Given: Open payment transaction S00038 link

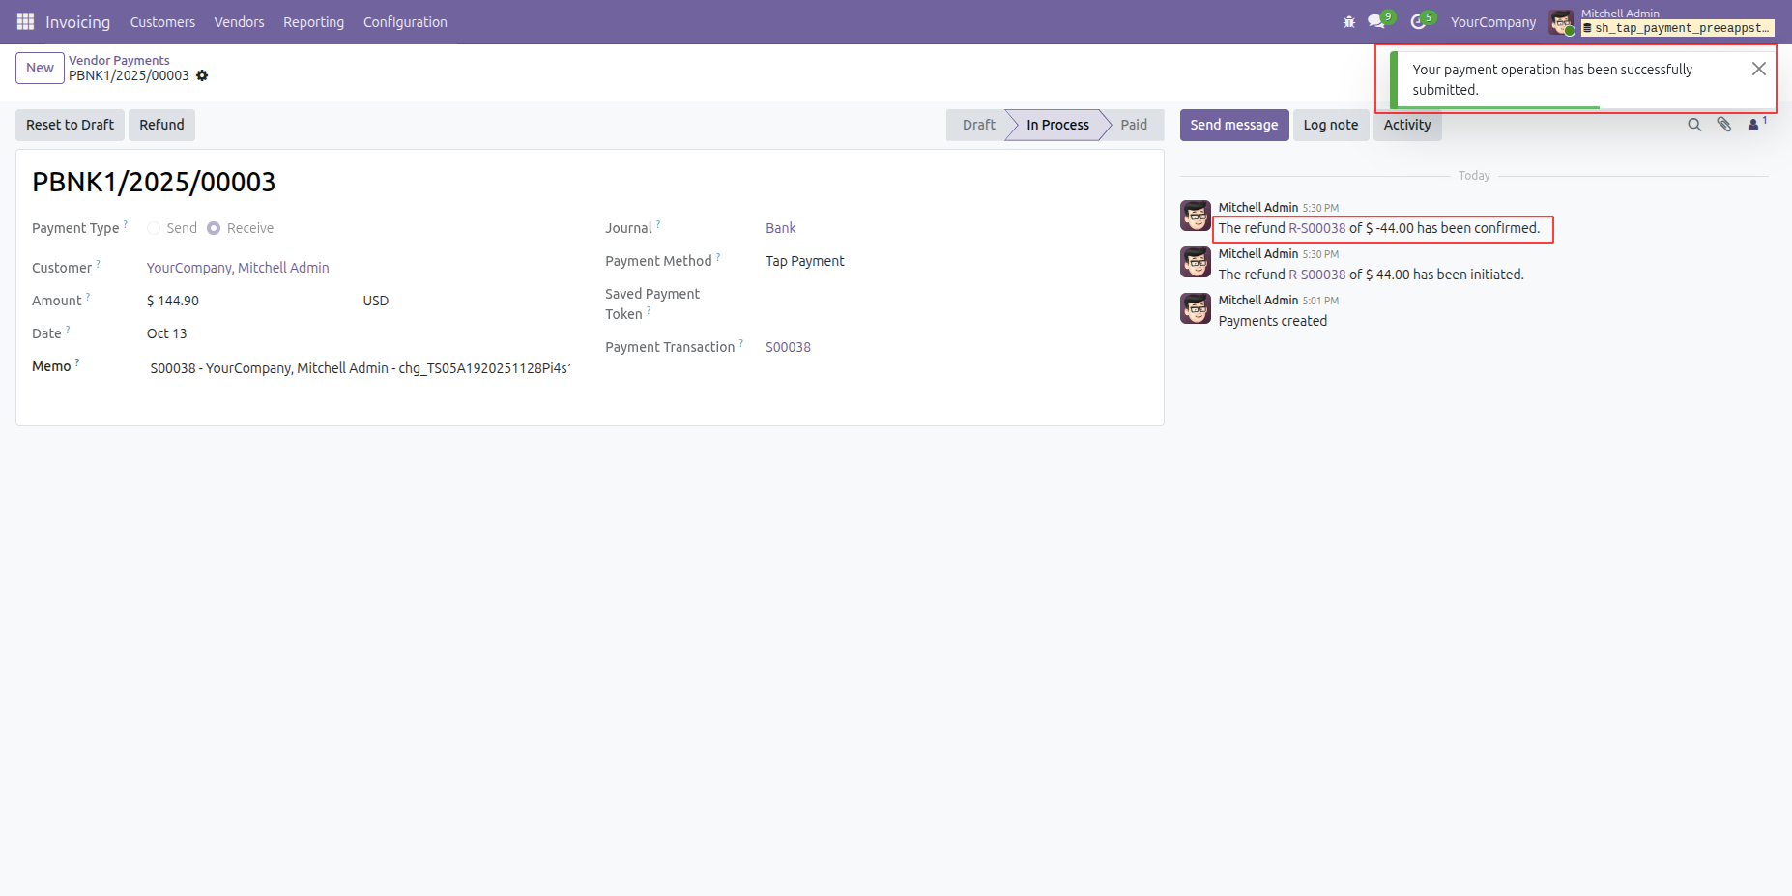Looking at the screenshot, I should tap(788, 347).
